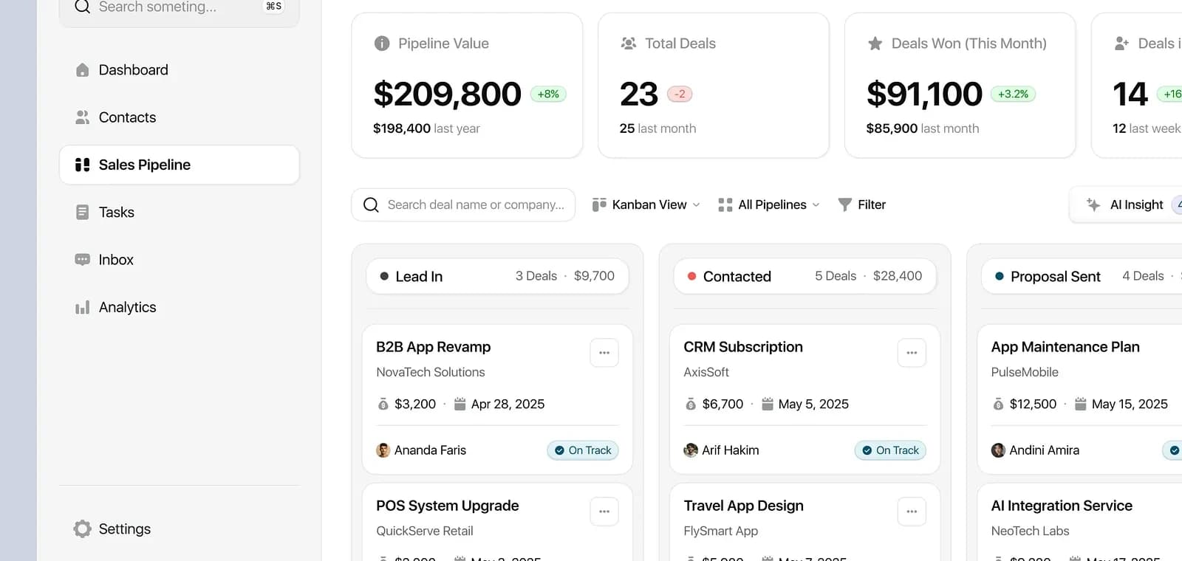1182x561 pixels.
Task: Click the Total Deals group icon
Action: [629, 44]
